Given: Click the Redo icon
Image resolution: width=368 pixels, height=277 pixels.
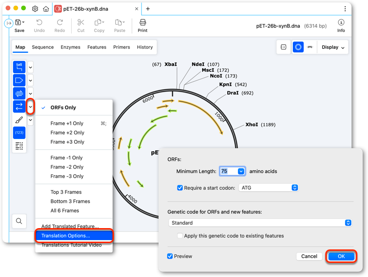Looking at the screenshot, I should pos(60,22).
